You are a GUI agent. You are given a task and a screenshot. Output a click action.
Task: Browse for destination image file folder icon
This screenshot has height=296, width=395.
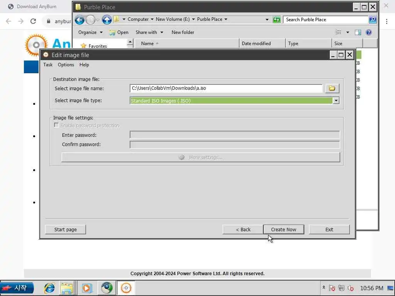click(x=332, y=88)
